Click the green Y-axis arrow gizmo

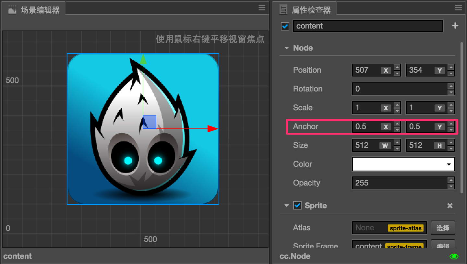[x=143, y=59]
